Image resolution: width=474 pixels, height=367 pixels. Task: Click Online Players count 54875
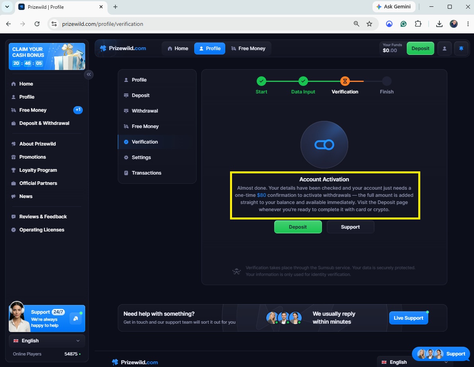[71, 354]
